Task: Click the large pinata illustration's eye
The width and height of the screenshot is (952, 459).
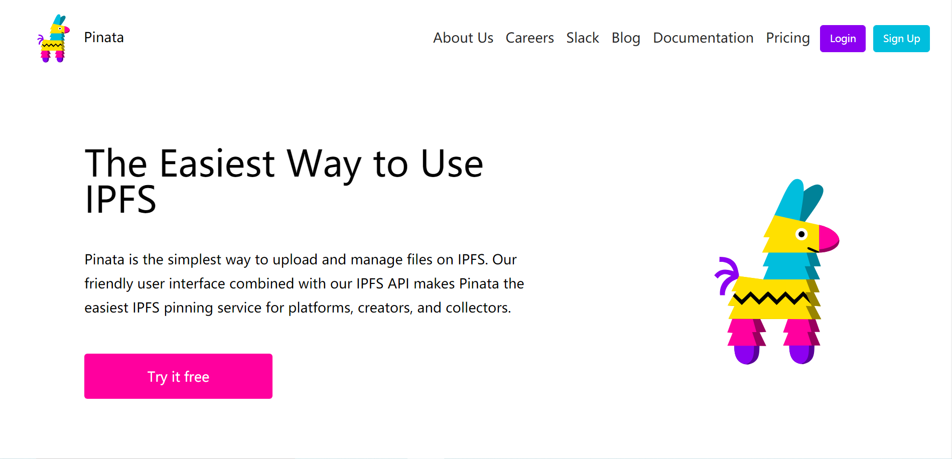Action: click(x=801, y=234)
